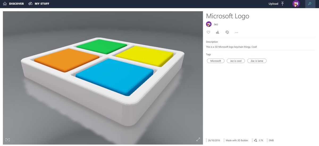Click the date 26/10/2016
319x146 pixels.
[x=214, y=140]
